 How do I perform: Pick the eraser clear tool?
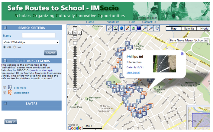coord(127,28)
